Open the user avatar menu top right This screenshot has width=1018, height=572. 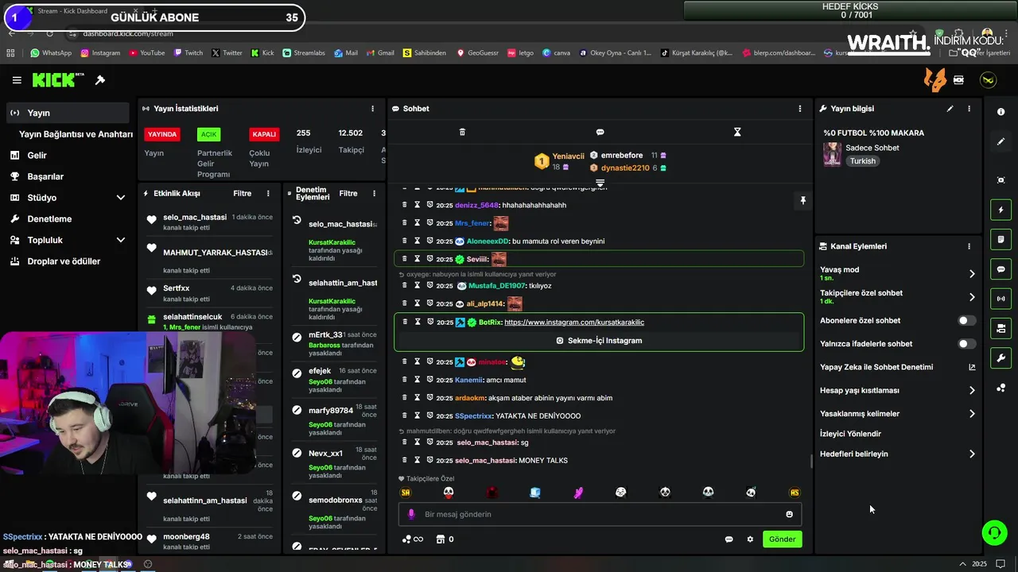[x=988, y=80]
